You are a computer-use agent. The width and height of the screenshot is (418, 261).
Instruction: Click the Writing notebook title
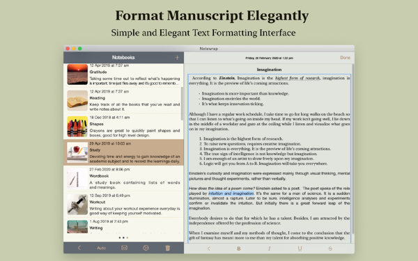point(96,228)
